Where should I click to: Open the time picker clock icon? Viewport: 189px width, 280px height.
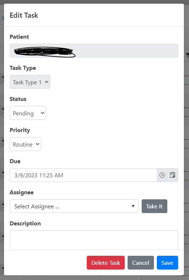click(x=162, y=175)
